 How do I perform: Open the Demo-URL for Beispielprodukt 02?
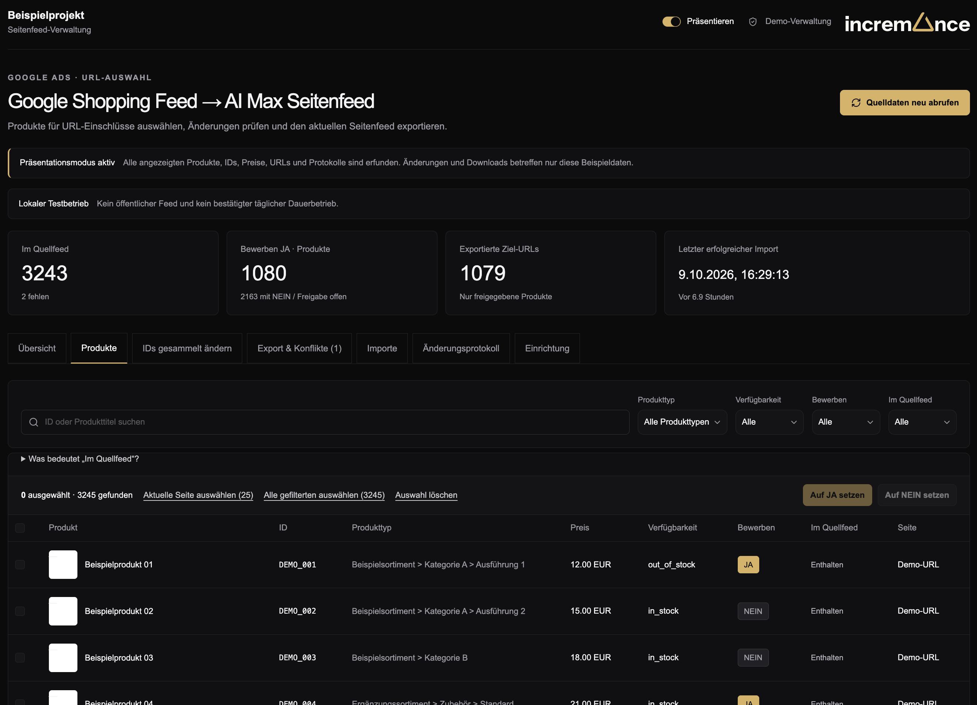918,611
